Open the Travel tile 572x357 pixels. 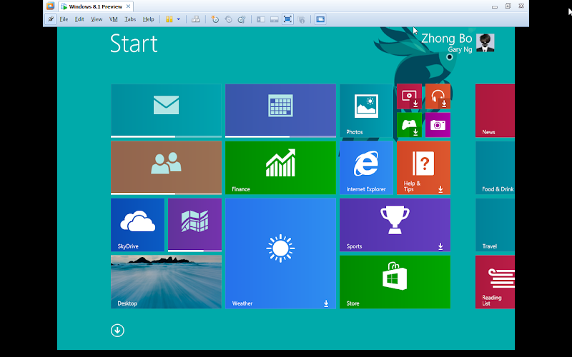pos(495,225)
